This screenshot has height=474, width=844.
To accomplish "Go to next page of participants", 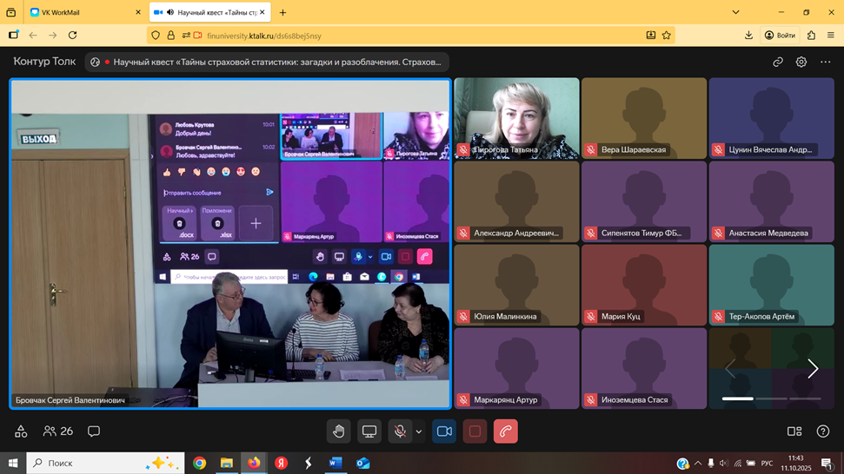I will point(813,369).
